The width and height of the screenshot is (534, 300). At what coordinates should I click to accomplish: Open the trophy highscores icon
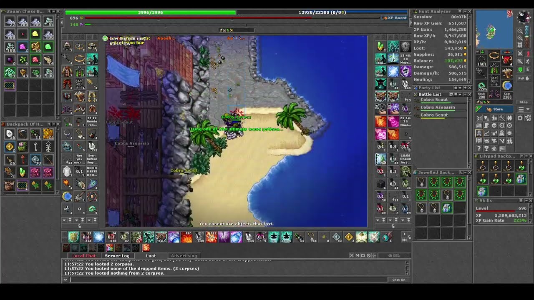[486, 148]
